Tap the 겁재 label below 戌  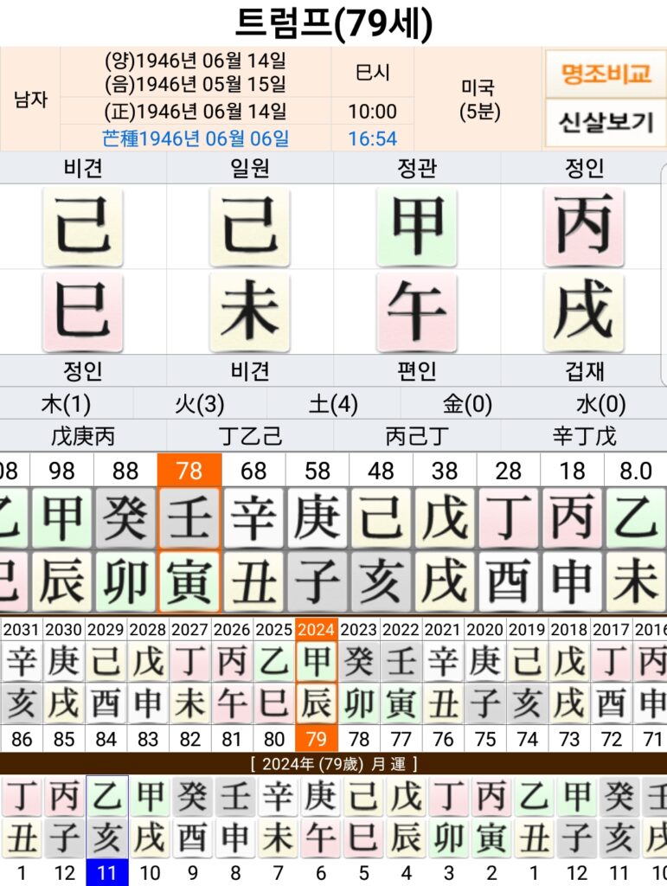click(583, 371)
